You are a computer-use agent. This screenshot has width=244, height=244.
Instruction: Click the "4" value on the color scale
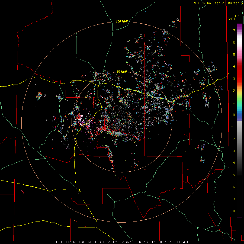coord(234,67)
